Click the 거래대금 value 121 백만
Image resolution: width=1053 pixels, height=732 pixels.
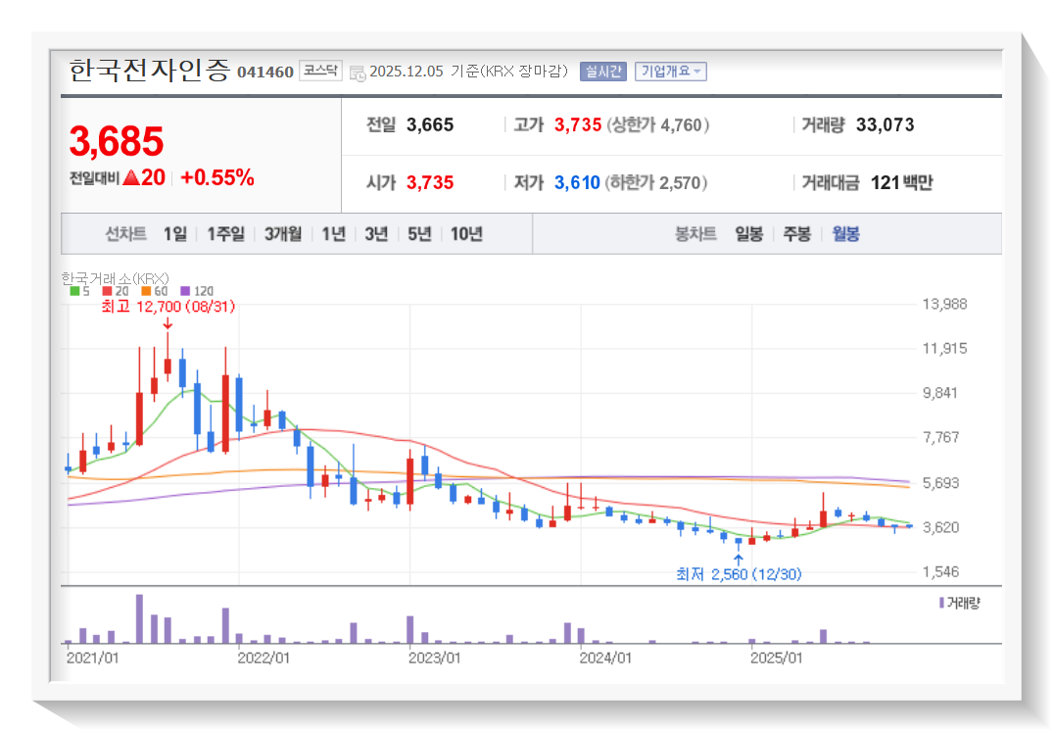pyautogui.click(x=901, y=182)
